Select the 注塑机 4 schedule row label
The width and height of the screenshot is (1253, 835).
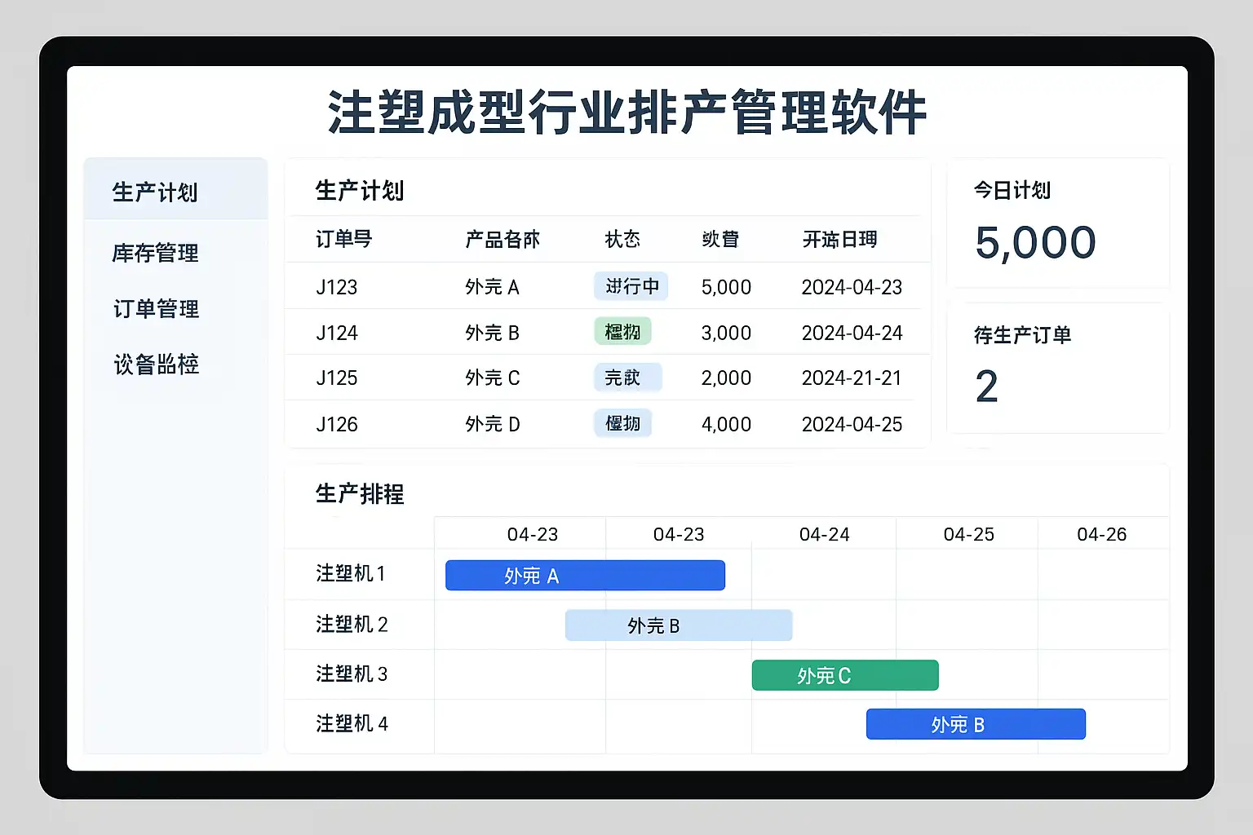[352, 723]
